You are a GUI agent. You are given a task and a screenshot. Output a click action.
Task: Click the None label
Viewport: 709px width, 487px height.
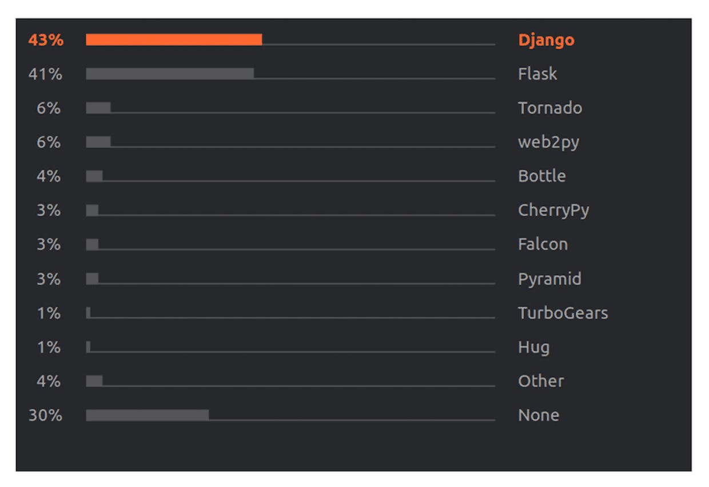pos(539,415)
